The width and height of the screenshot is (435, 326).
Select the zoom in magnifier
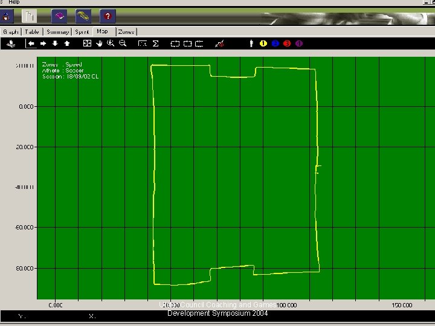(x=111, y=43)
